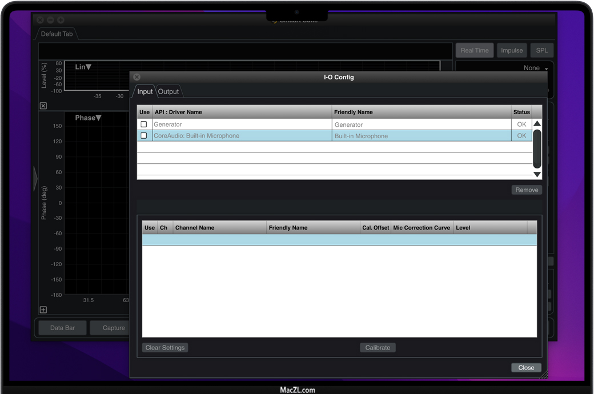Click the Remove button
This screenshot has width=594, height=394.
click(x=526, y=190)
